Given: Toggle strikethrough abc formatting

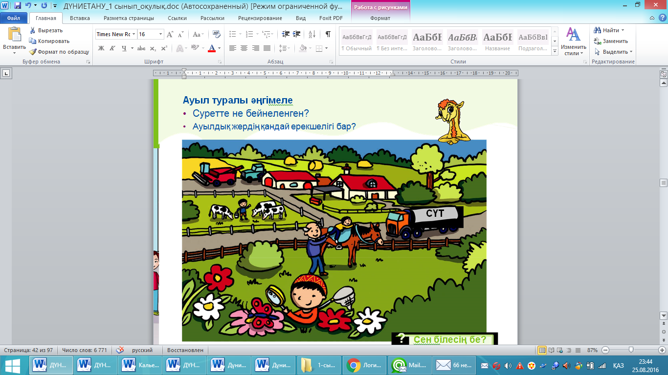Looking at the screenshot, I should 141,48.
